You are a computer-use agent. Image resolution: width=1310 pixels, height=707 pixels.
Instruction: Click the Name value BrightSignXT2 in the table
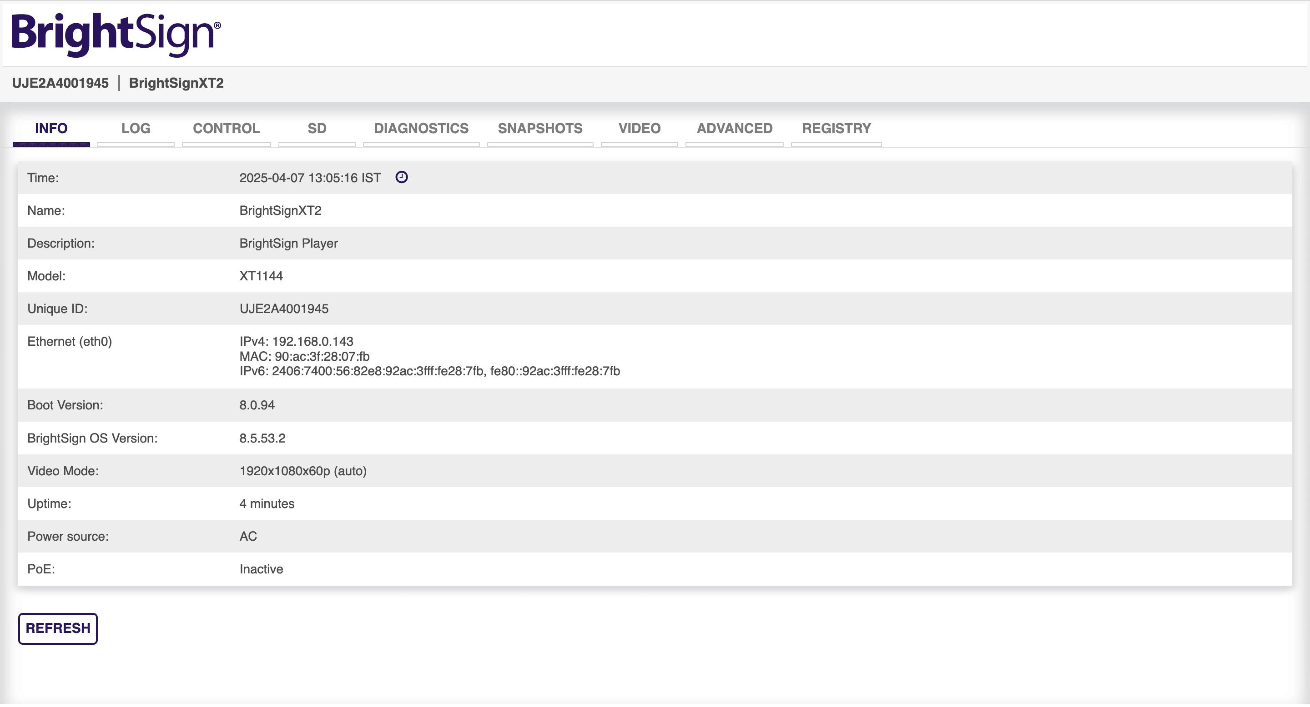click(x=280, y=211)
